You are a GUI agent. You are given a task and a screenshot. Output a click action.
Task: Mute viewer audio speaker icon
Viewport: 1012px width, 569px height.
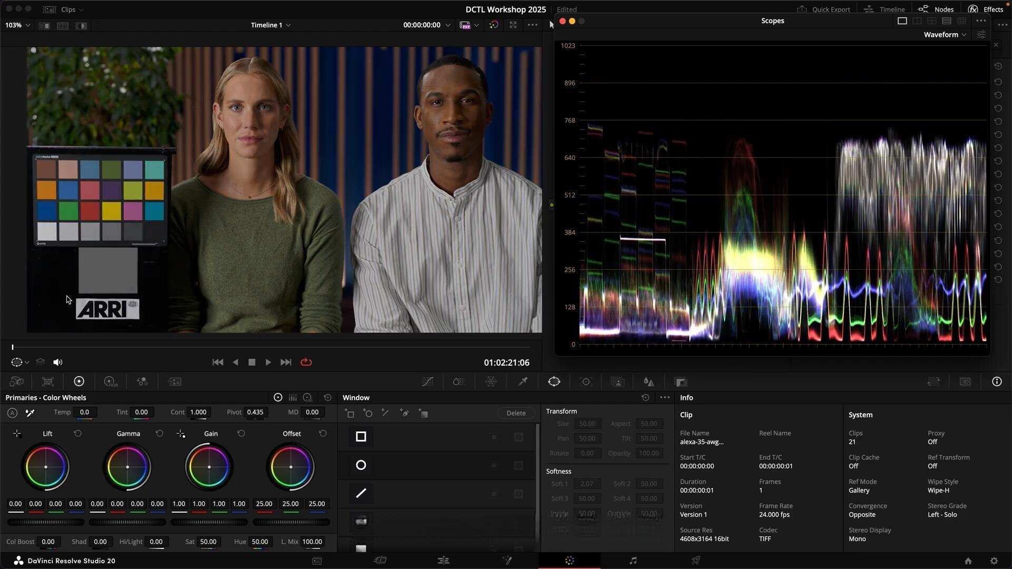[x=58, y=362]
